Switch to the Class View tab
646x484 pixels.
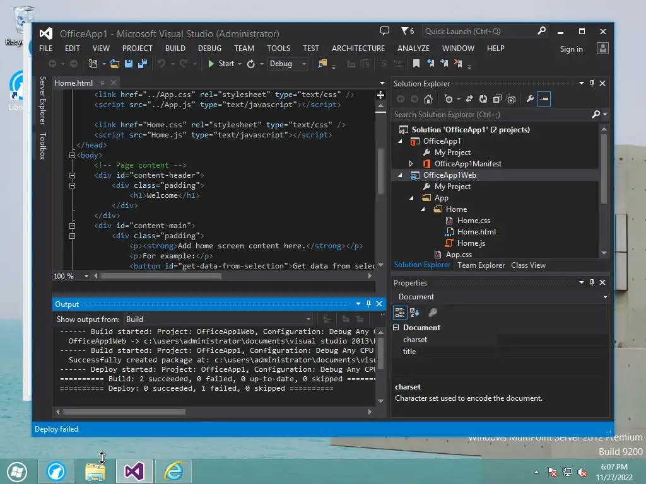(528, 265)
